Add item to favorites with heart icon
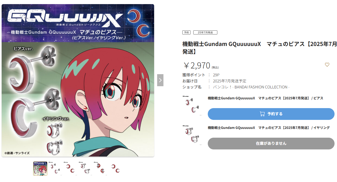 click(327, 65)
